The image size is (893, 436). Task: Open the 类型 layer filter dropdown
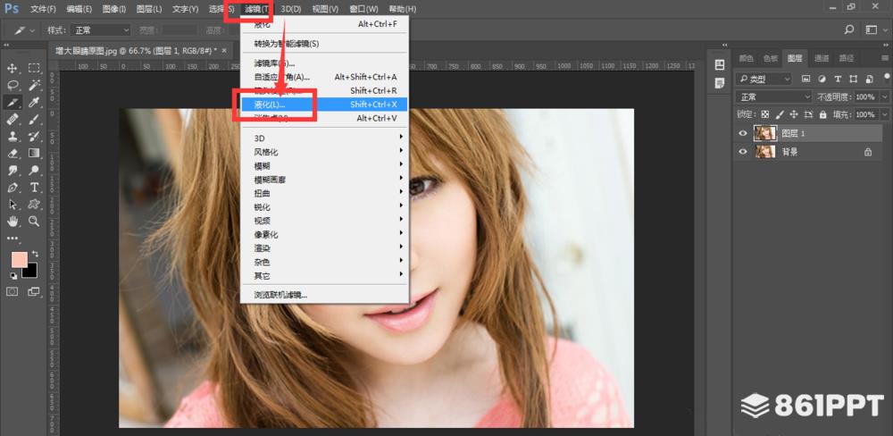click(x=764, y=79)
